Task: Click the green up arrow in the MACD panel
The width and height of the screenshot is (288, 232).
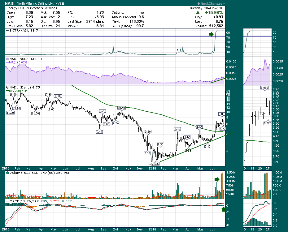Action: [223, 210]
